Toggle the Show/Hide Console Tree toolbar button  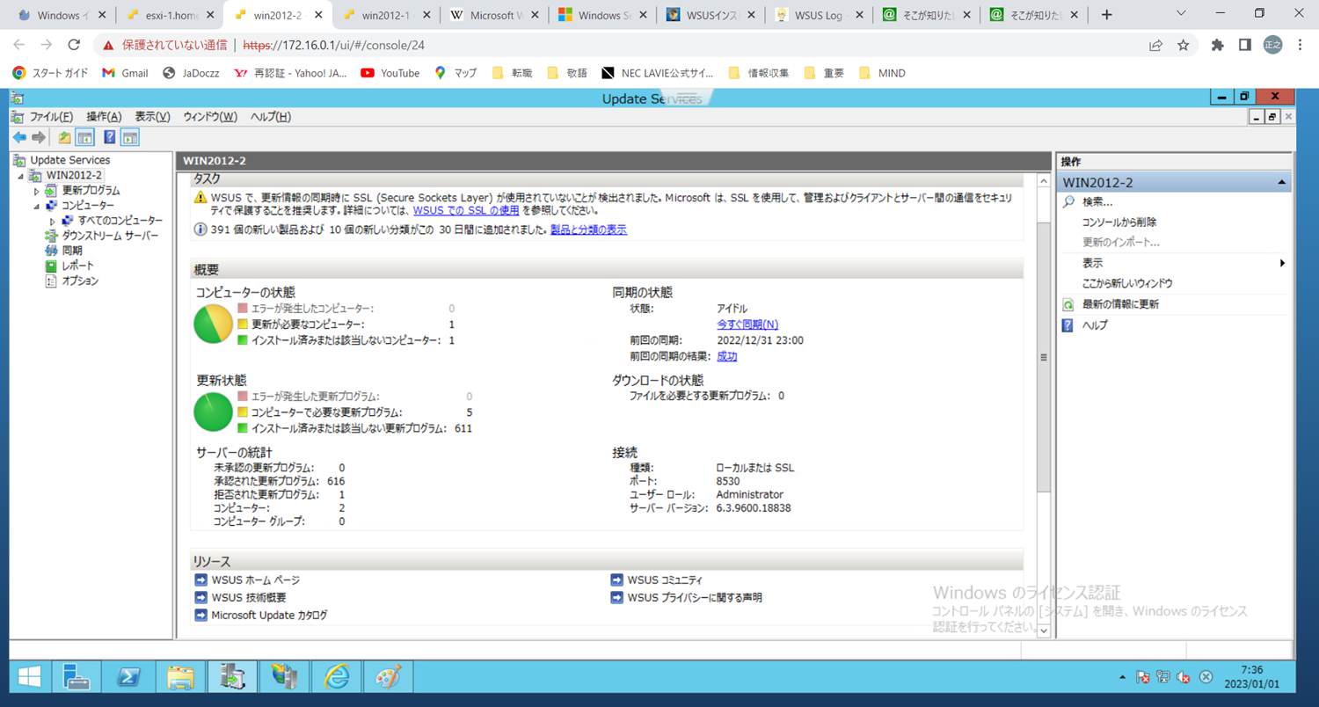point(85,137)
